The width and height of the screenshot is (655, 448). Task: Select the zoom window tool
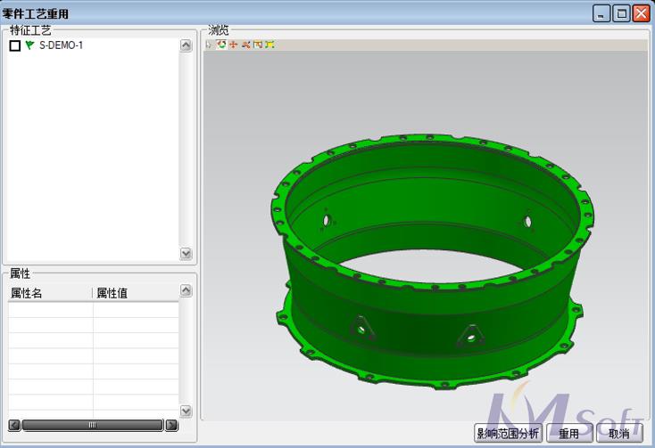(258, 45)
